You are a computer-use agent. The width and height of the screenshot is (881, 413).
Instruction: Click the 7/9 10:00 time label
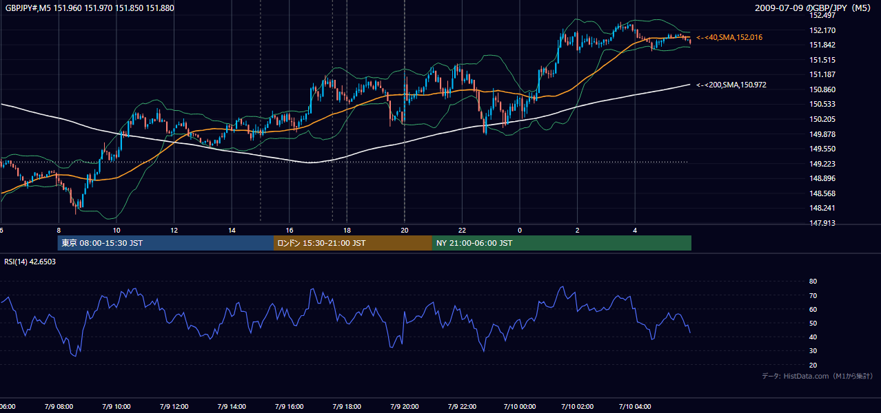116,407
